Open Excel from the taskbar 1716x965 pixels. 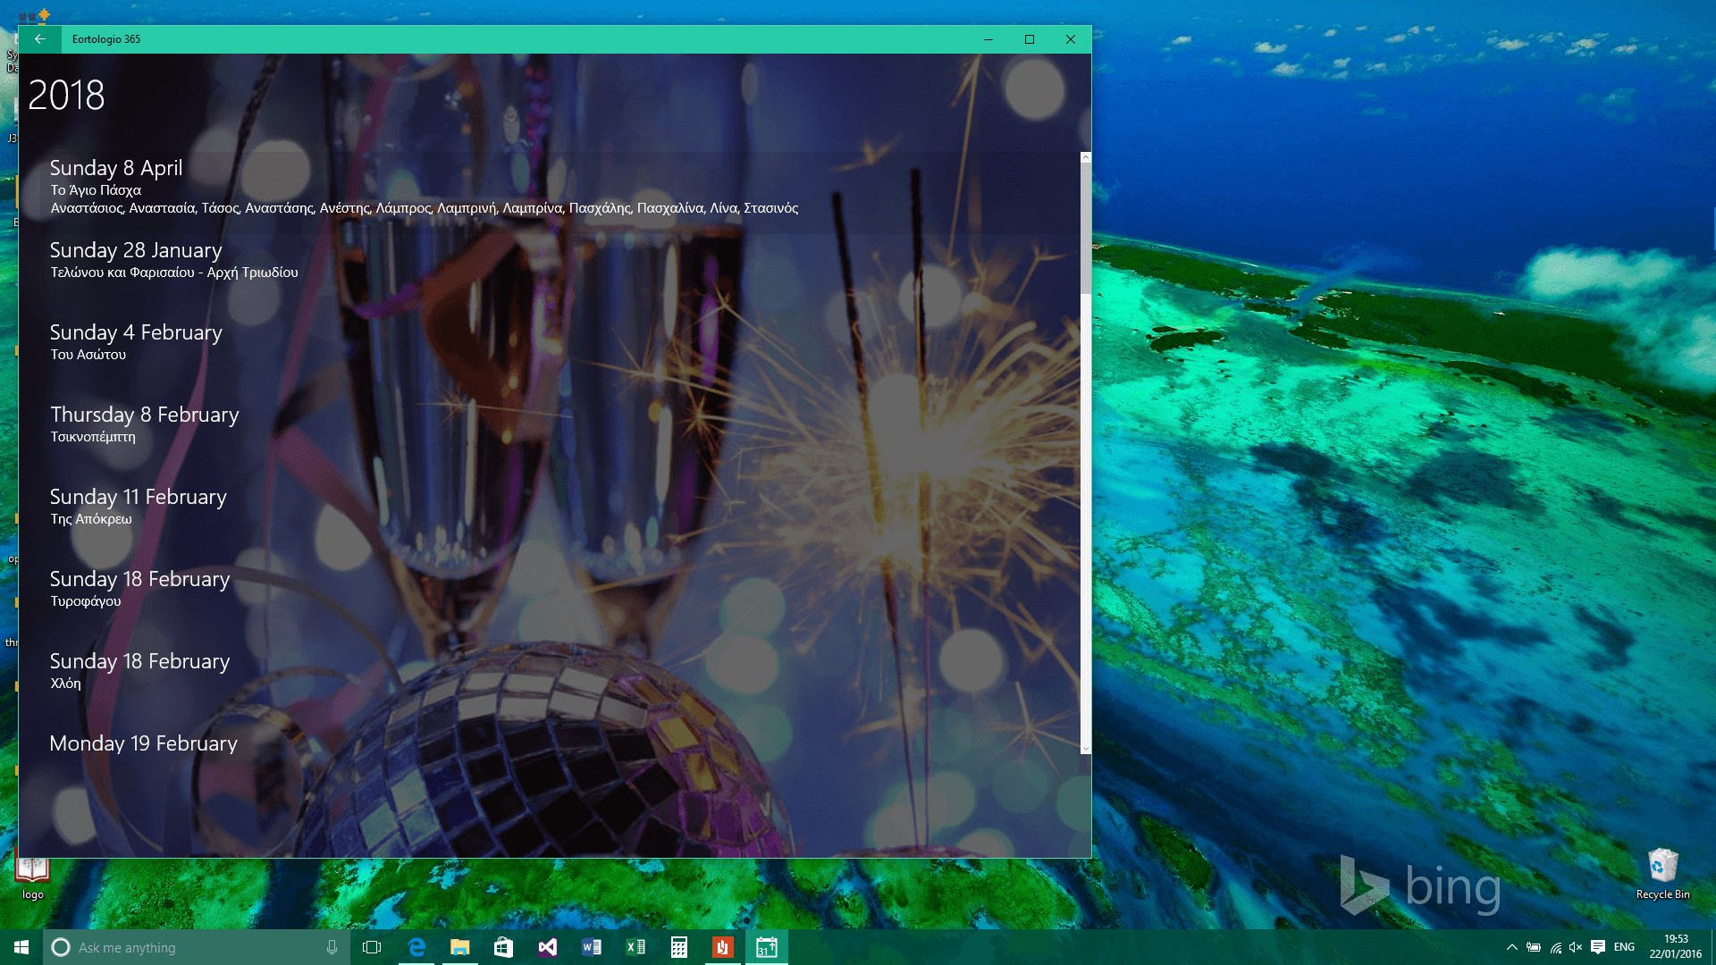(635, 947)
